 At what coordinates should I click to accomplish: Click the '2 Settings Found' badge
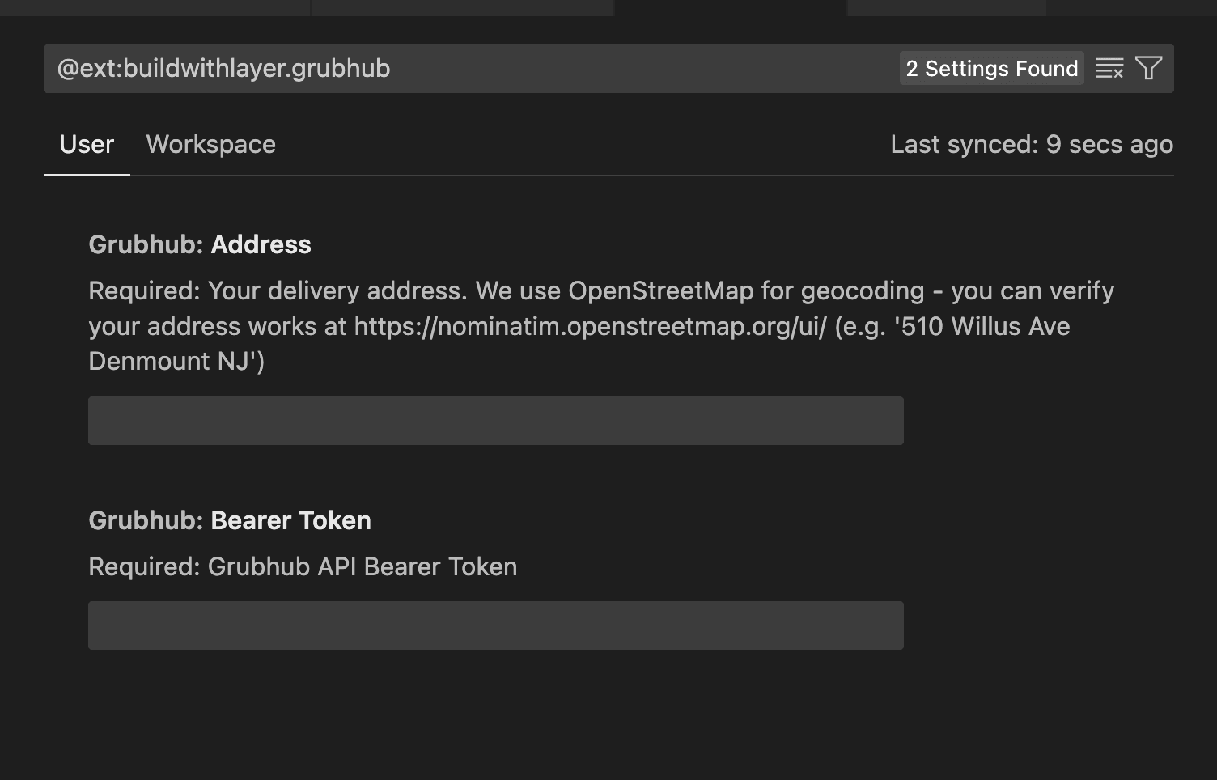(991, 69)
